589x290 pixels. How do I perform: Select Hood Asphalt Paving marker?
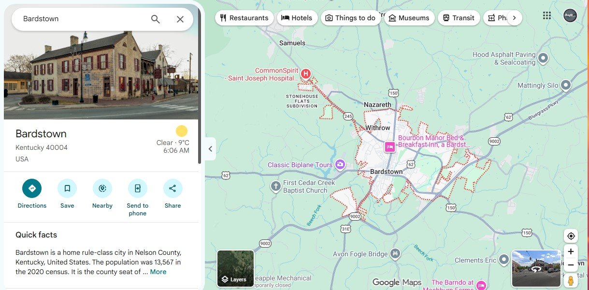[543, 58]
